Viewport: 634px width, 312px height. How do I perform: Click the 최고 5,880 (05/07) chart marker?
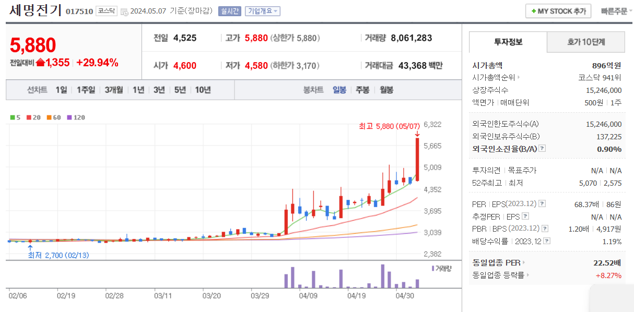(x=390, y=126)
